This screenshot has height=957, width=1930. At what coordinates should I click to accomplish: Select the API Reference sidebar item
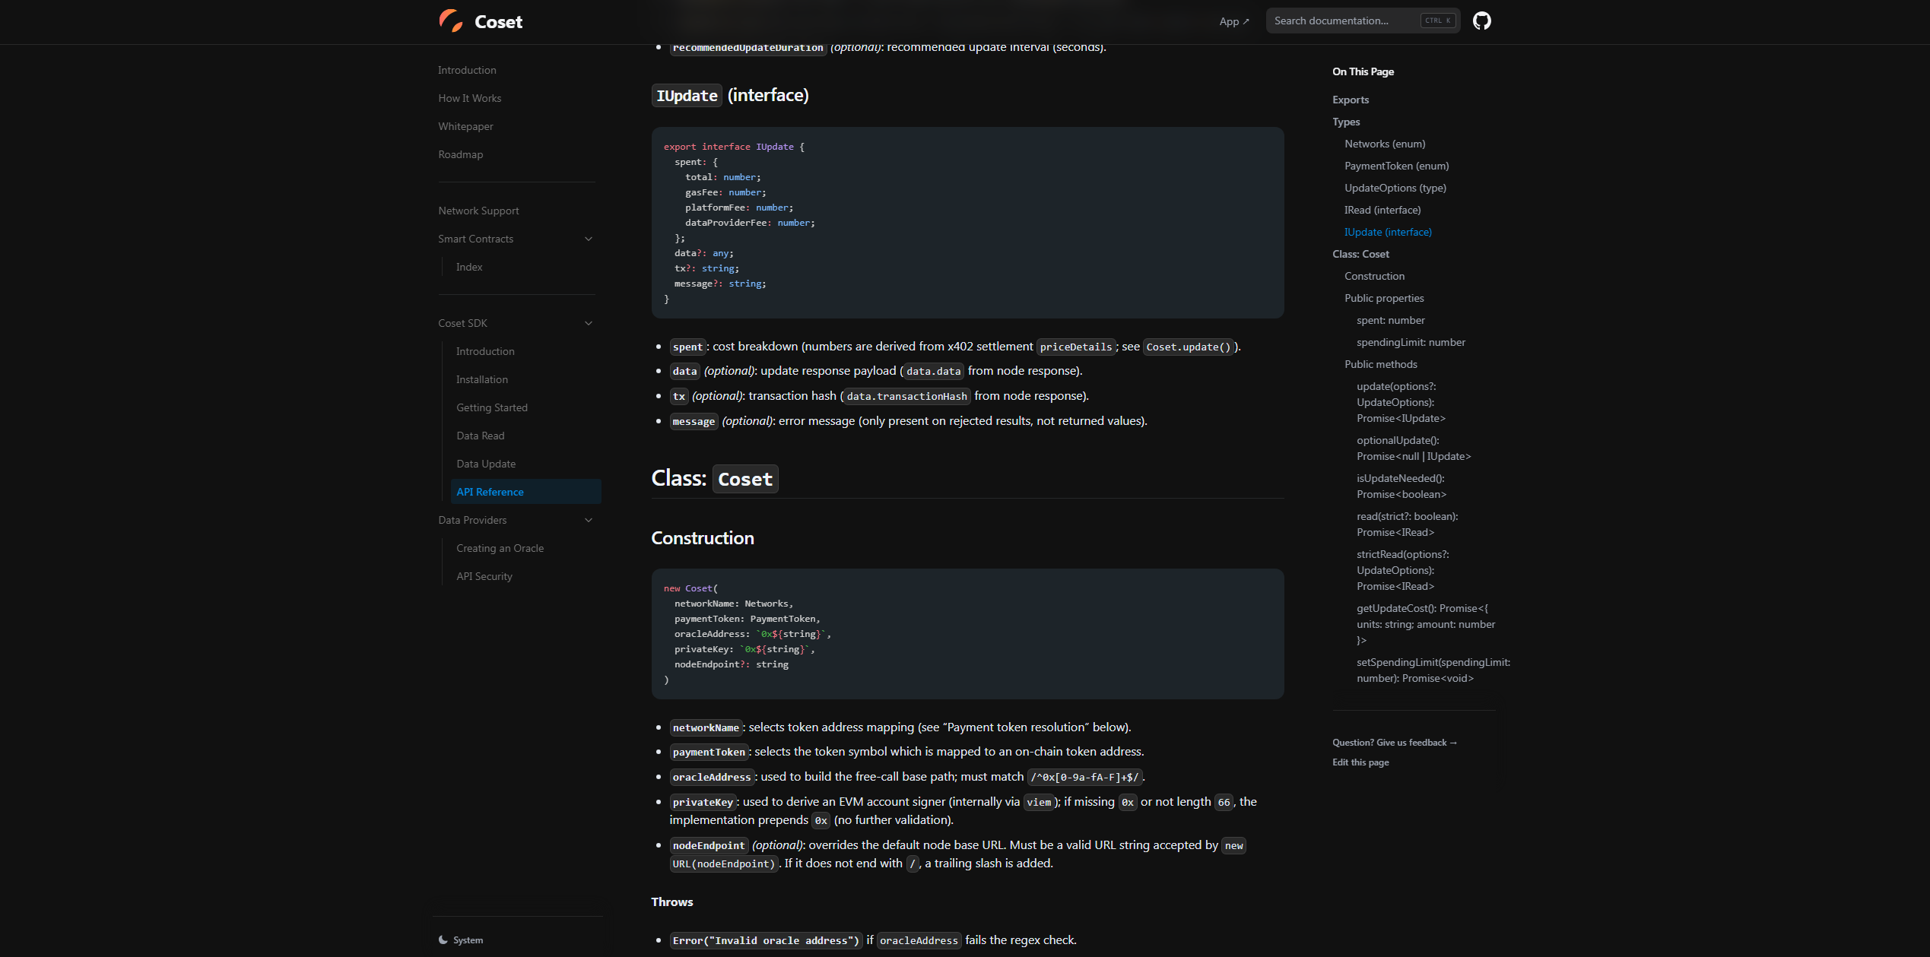(x=490, y=492)
